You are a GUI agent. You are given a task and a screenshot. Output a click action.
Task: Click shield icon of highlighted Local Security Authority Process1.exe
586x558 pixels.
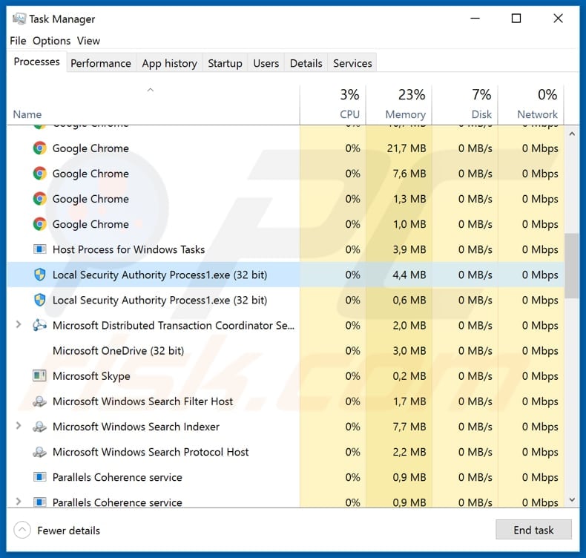[x=39, y=275]
